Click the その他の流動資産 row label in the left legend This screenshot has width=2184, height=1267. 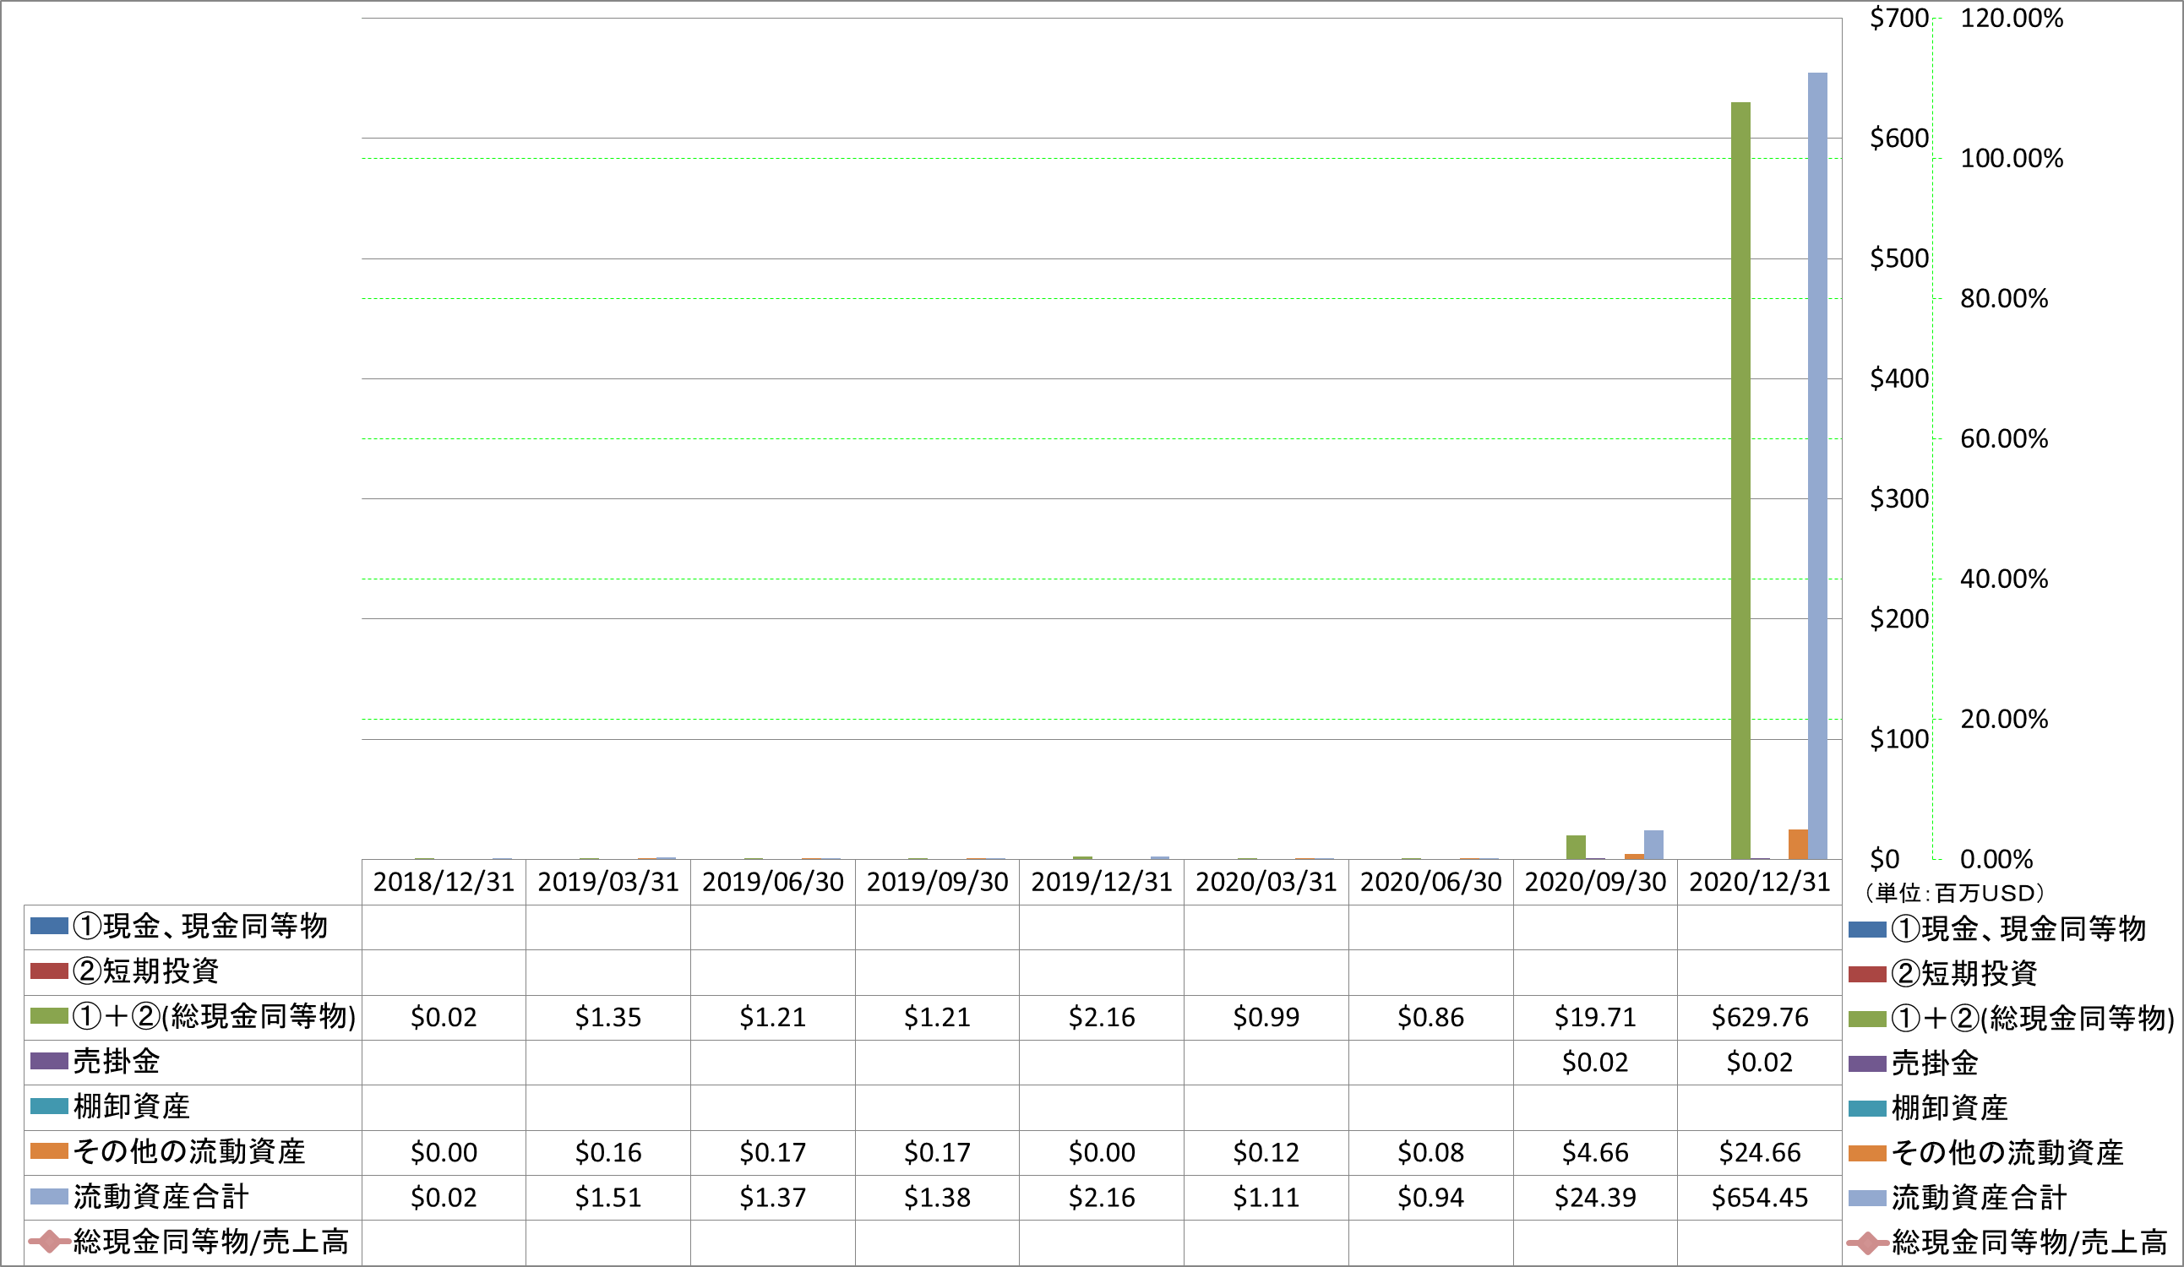(190, 1152)
